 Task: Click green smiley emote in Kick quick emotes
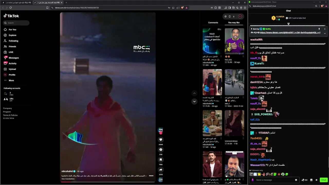pos(287,174)
